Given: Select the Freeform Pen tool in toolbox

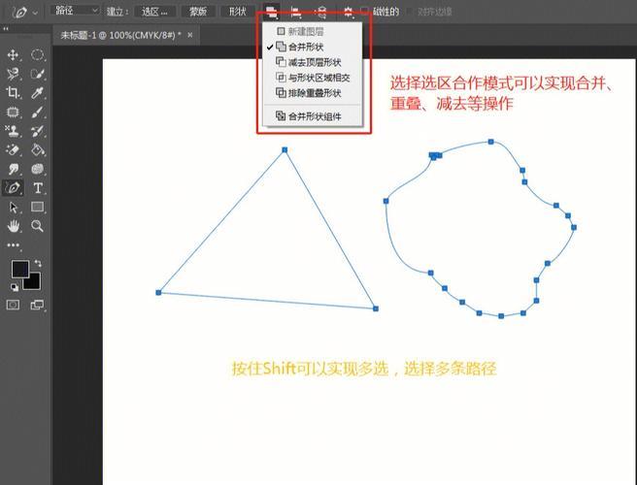Looking at the screenshot, I should click(x=13, y=188).
